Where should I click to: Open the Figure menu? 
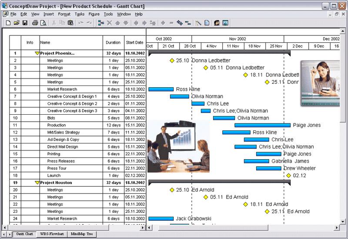[x=94, y=14]
